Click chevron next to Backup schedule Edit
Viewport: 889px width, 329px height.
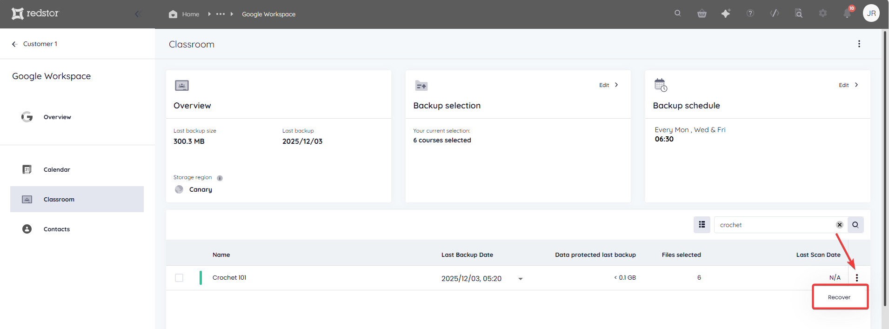[856, 85]
